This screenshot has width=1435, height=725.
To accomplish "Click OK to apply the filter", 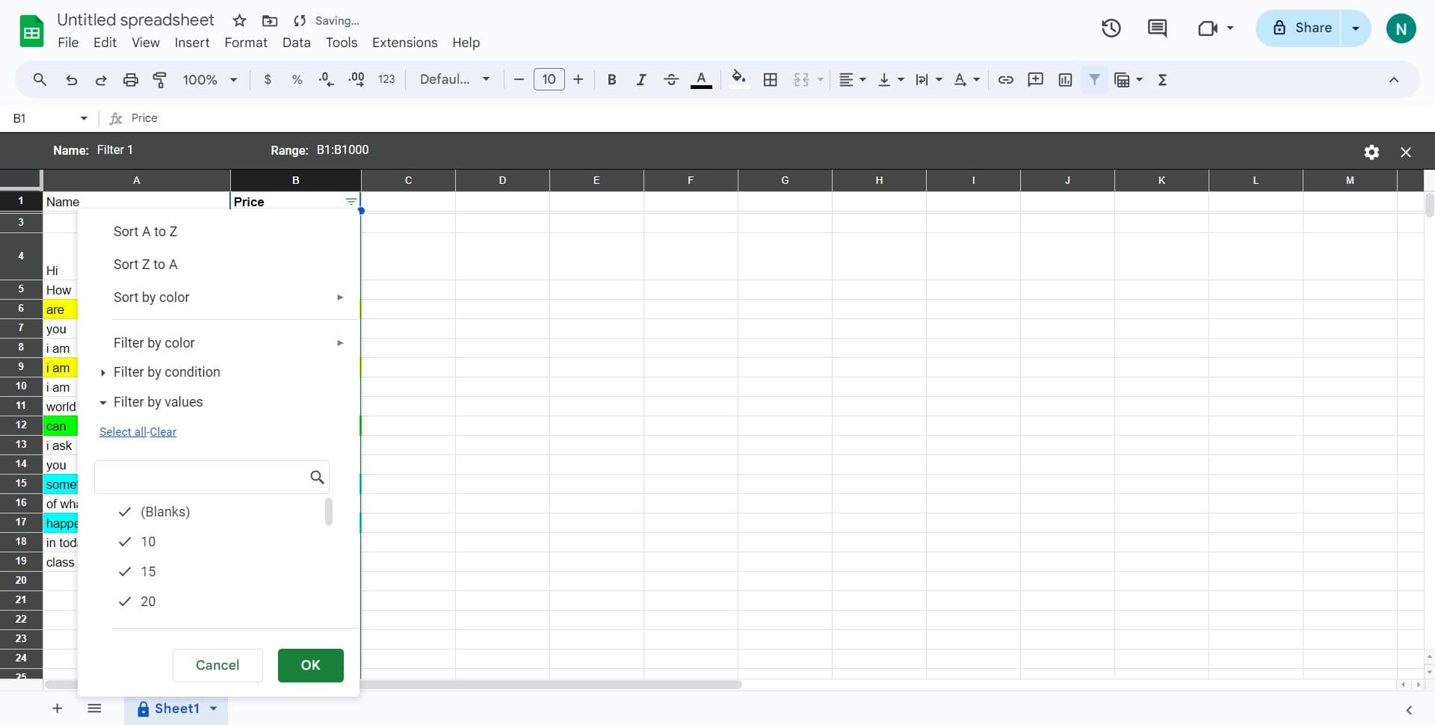I will 309,665.
